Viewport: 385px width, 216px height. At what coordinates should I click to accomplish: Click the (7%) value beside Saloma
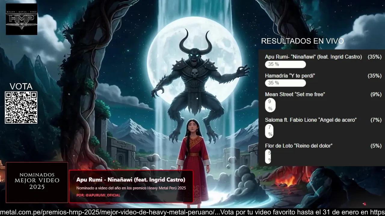coord(376,120)
